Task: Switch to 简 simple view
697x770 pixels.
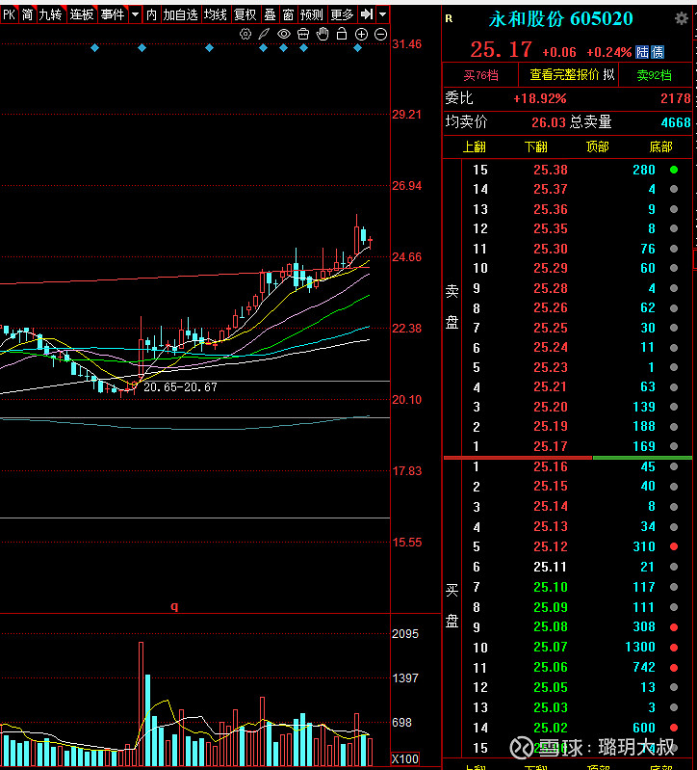Action: point(27,14)
